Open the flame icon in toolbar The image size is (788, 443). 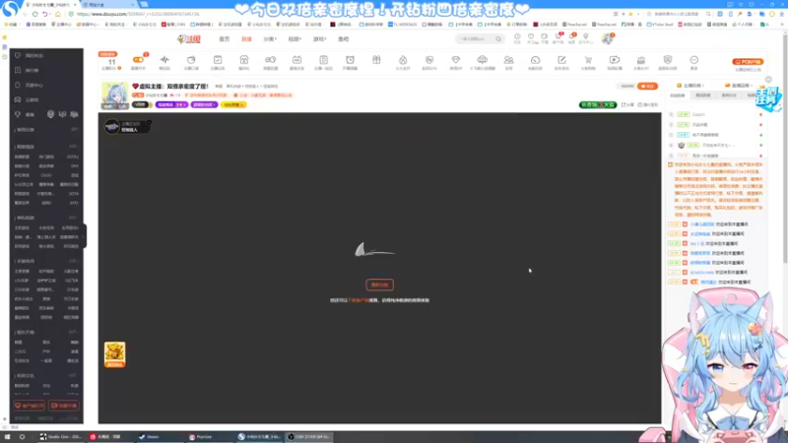click(403, 61)
